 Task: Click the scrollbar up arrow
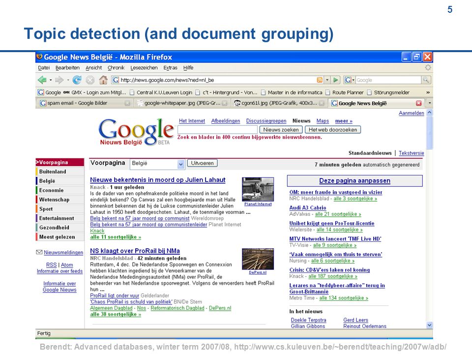pyautogui.click(x=430, y=113)
